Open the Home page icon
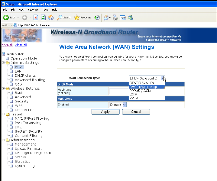 [x=51, y=18]
